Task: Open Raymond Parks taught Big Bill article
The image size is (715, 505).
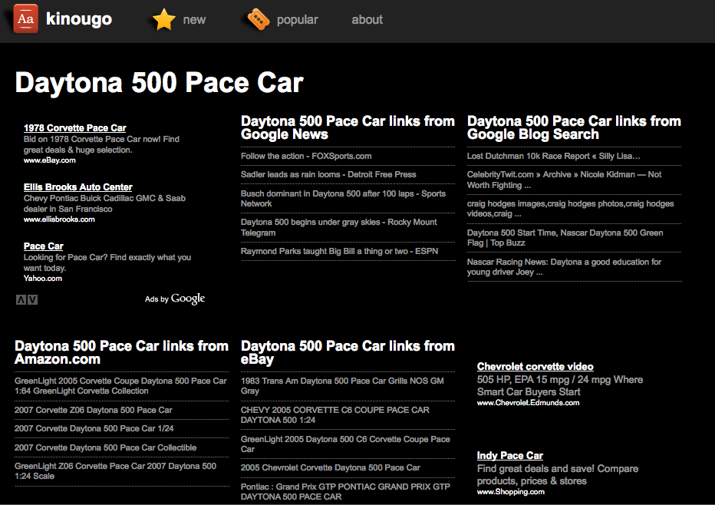Action: pos(339,252)
